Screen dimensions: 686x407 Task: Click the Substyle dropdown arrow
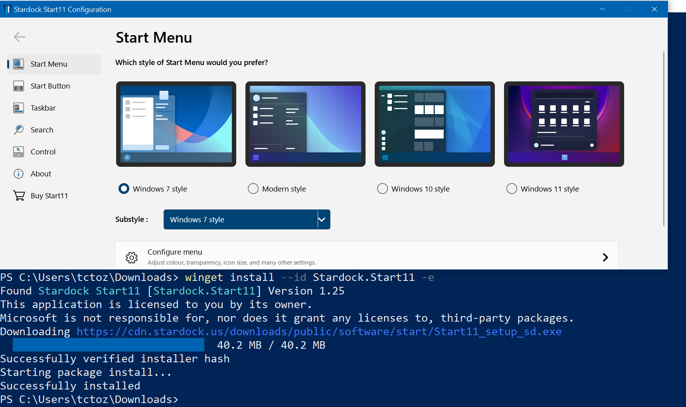[322, 219]
